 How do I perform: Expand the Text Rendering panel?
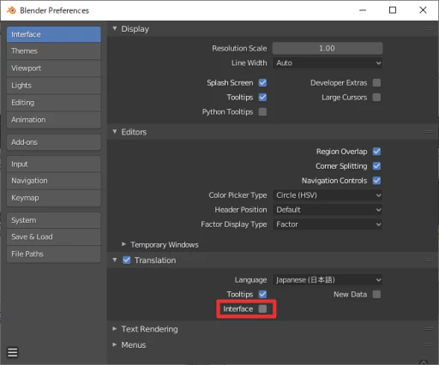115,329
